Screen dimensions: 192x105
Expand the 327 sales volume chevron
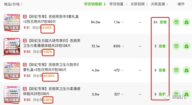coord(122,94)
